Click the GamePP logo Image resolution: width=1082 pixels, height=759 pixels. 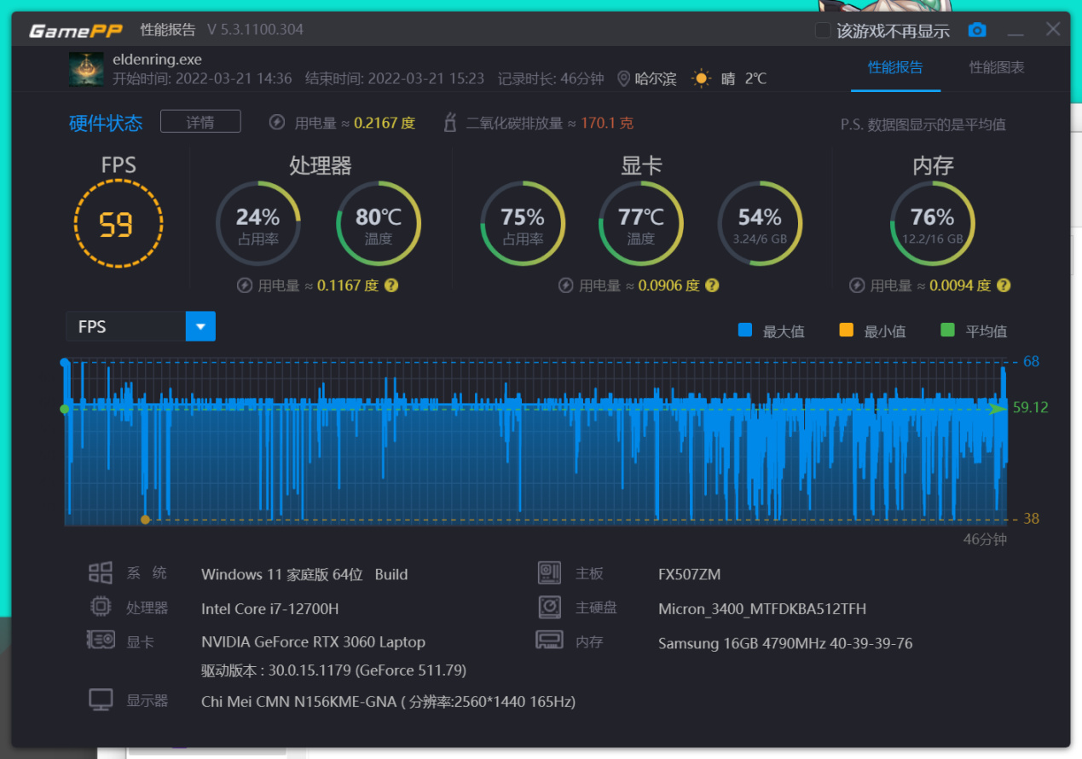click(x=76, y=31)
